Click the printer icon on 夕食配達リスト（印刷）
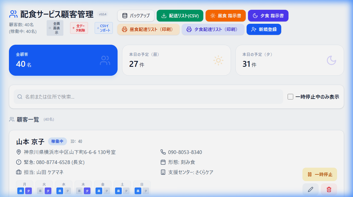The height and width of the screenshot is (197, 353). 189,29
